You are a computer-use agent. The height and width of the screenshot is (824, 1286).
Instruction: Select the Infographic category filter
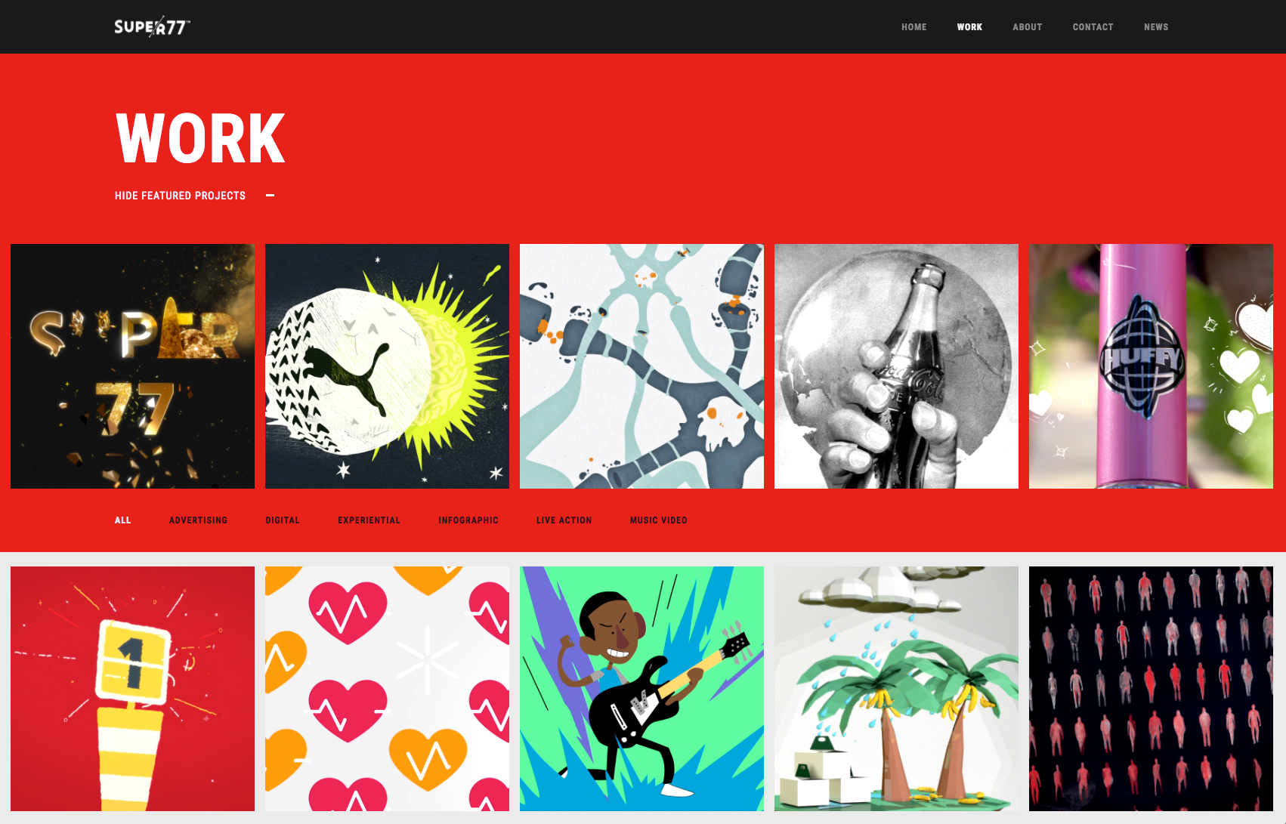tap(468, 520)
